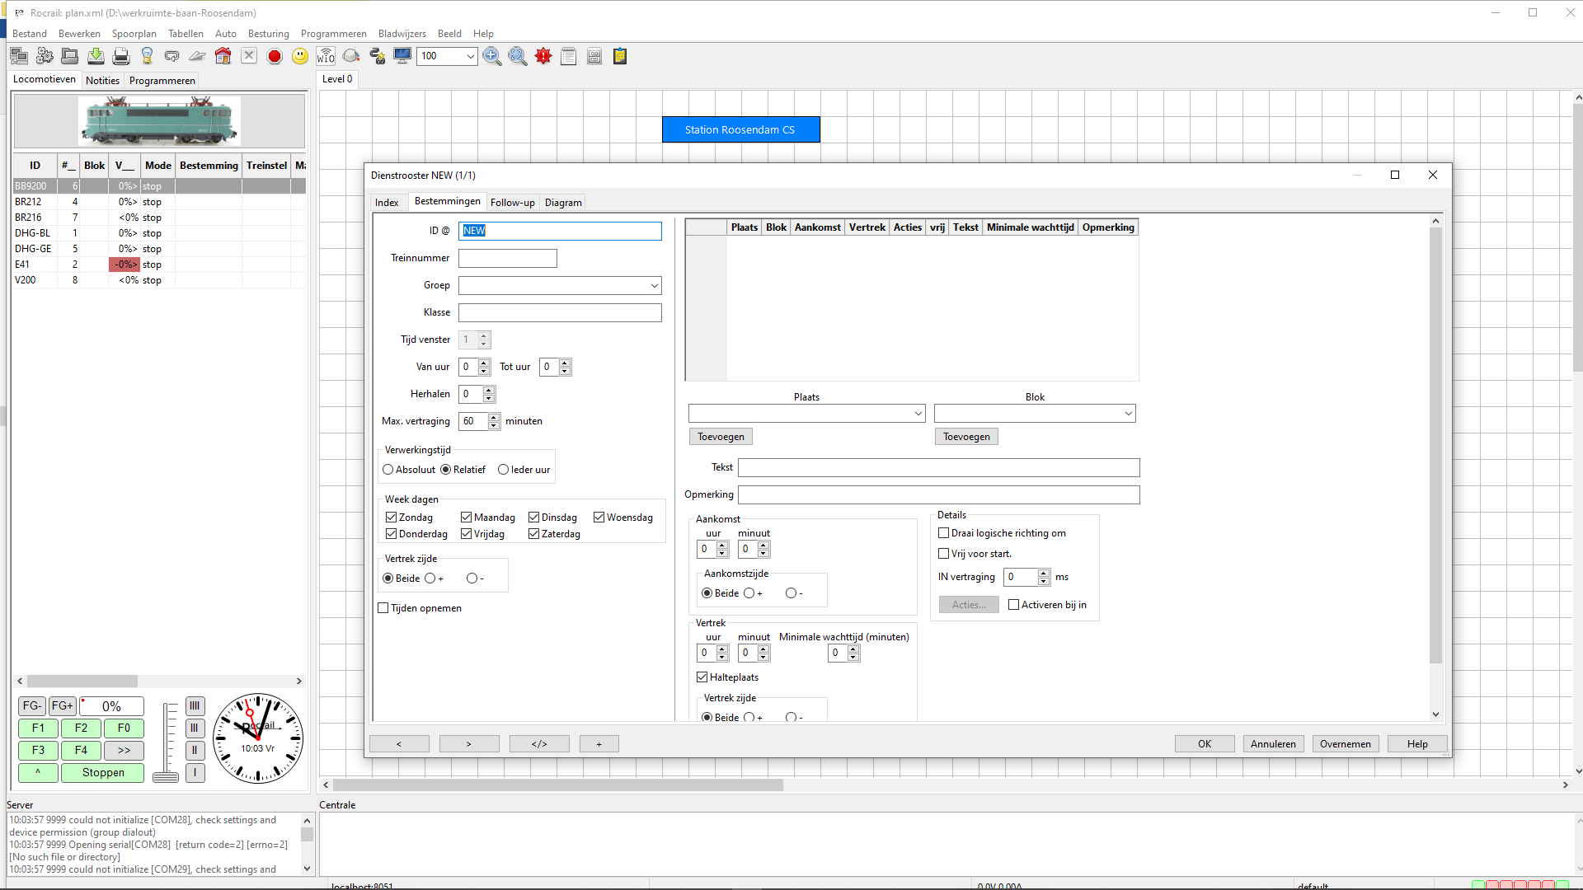Uncheck the Zondag weekday checkbox
The width and height of the screenshot is (1583, 890).
[x=392, y=518]
